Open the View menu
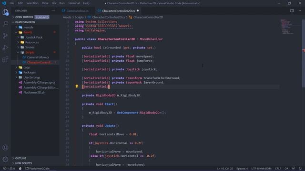 [x=45, y=3]
